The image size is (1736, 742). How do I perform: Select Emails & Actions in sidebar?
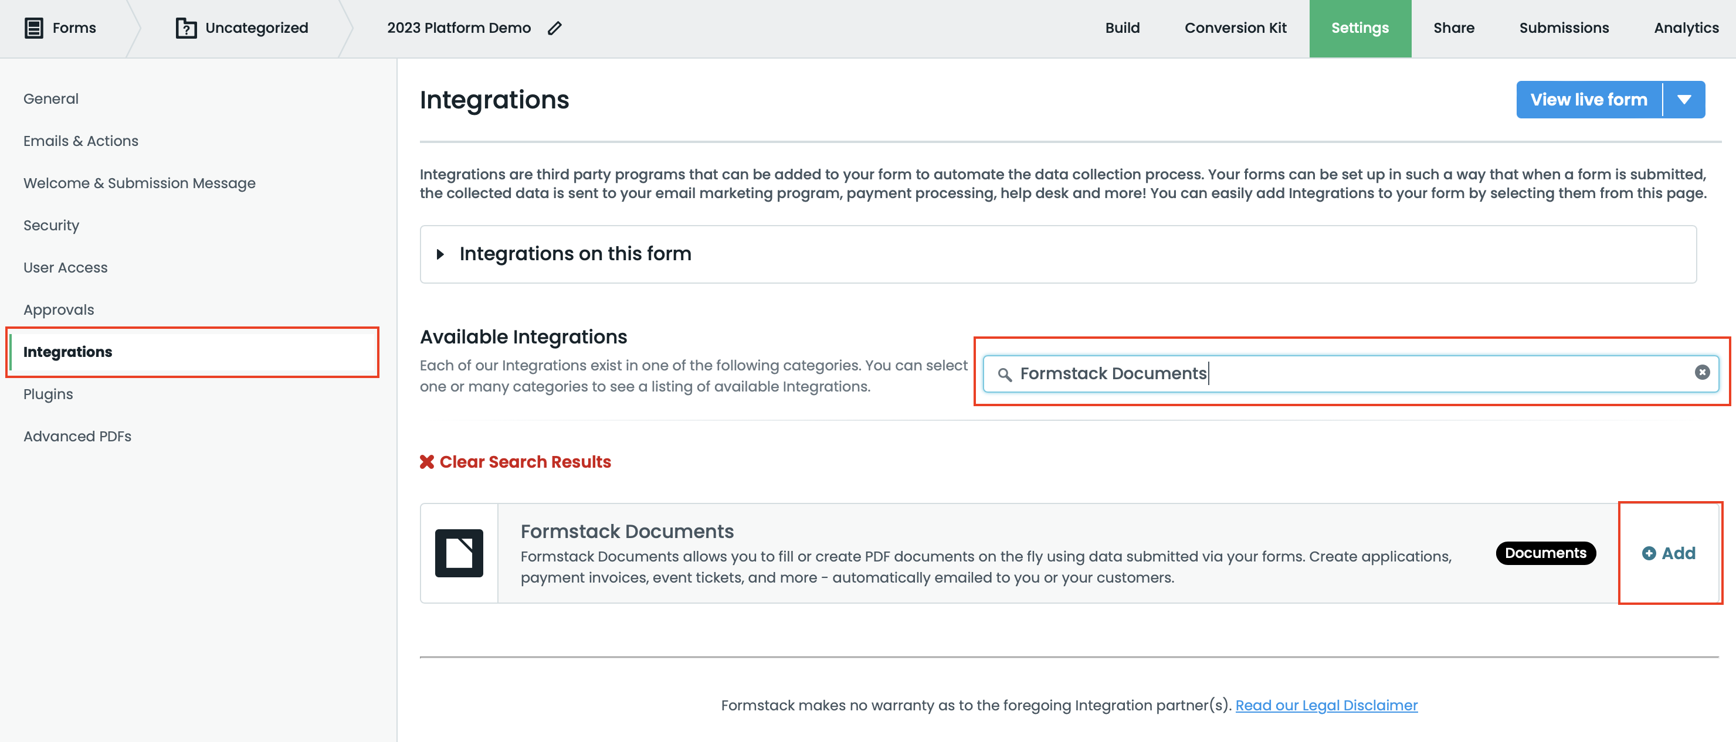tap(81, 141)
